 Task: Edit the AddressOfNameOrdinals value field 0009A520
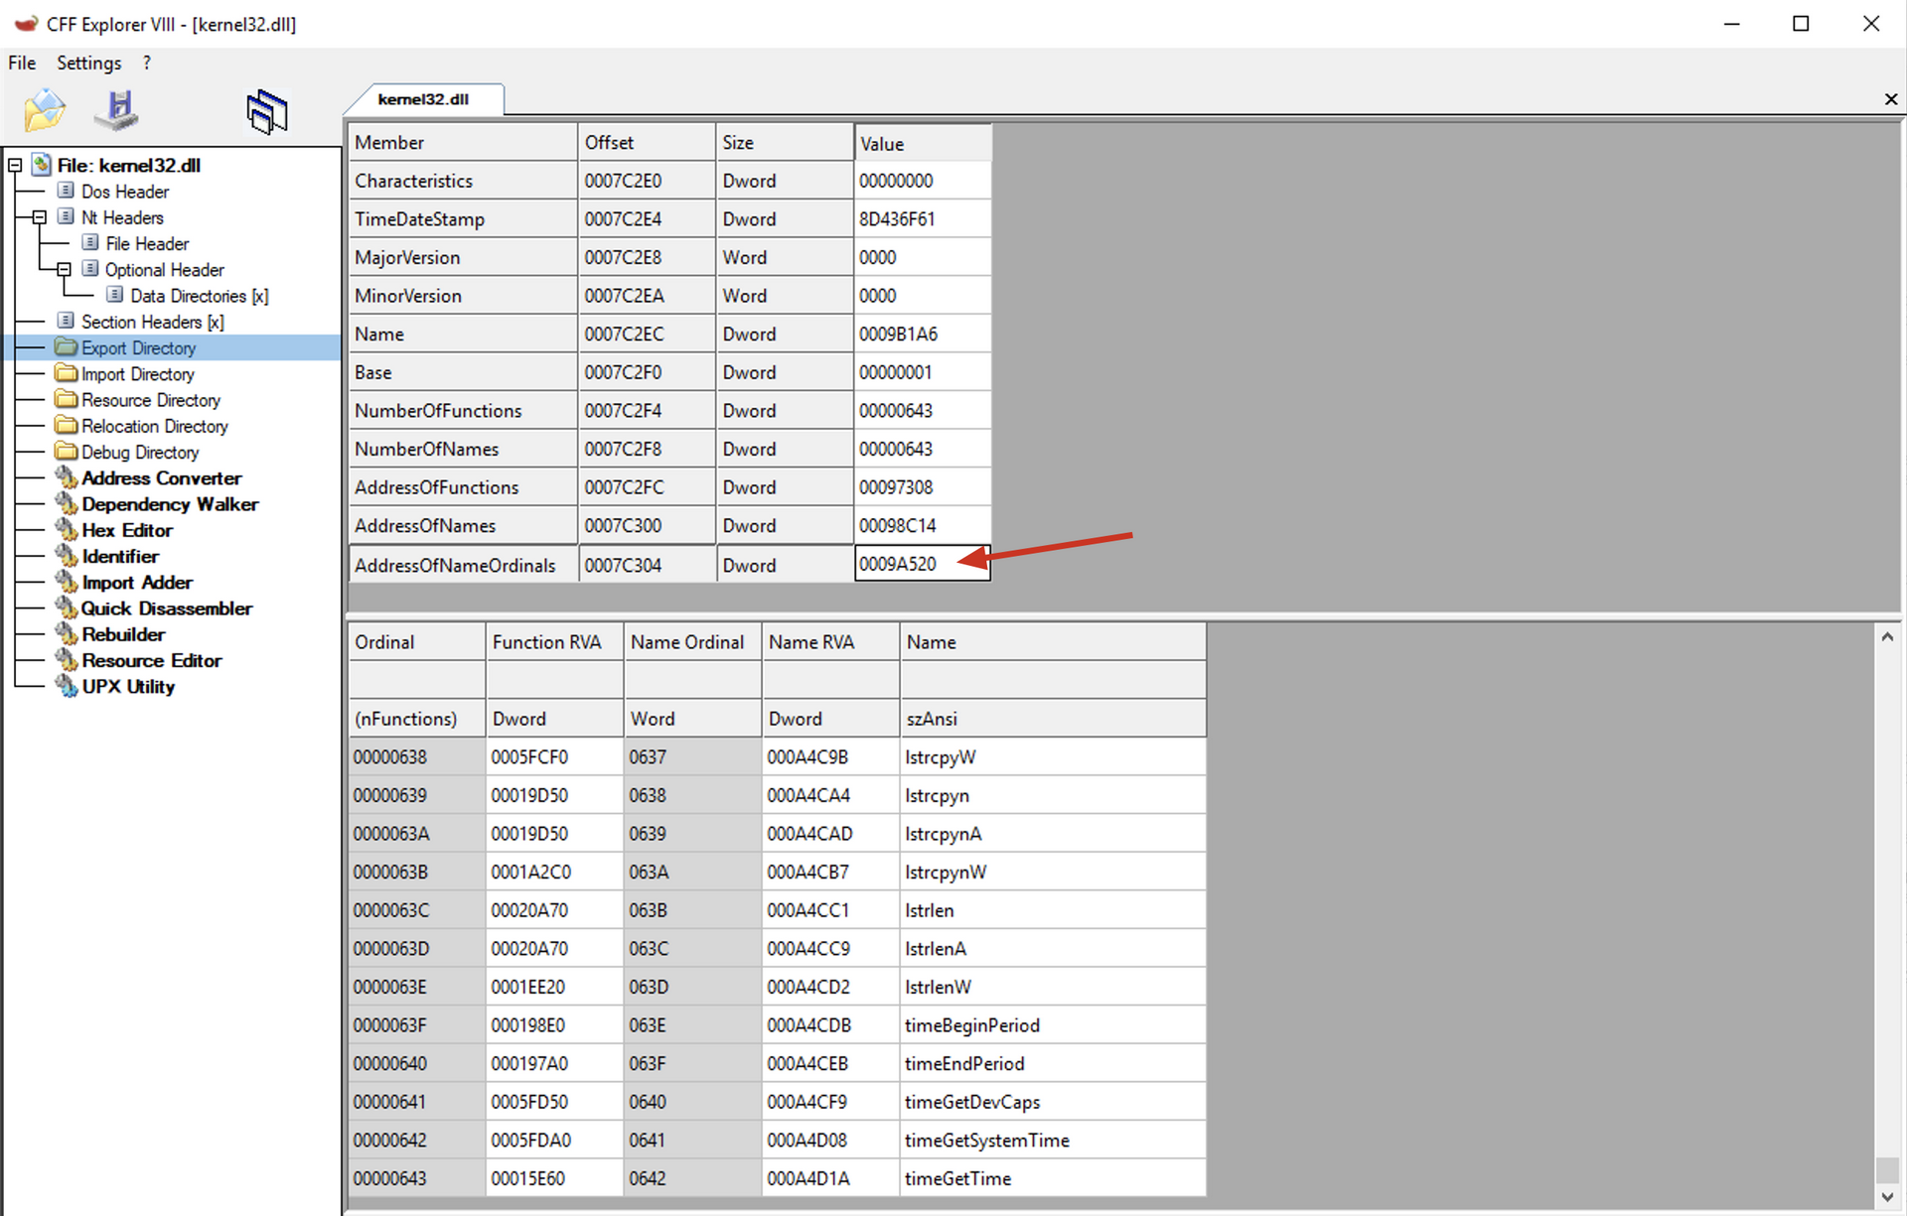tap(922, 564)
